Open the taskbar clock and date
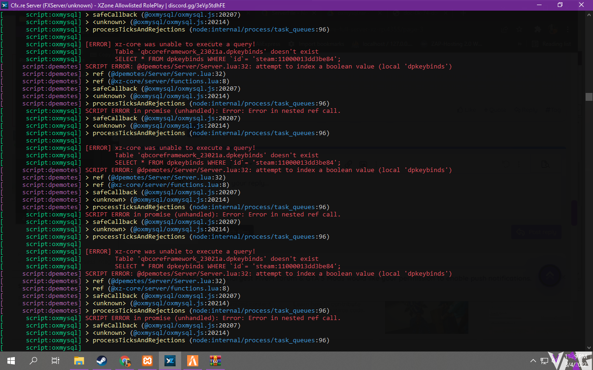This screenshot has width=593, height=370. click(576, 360)
